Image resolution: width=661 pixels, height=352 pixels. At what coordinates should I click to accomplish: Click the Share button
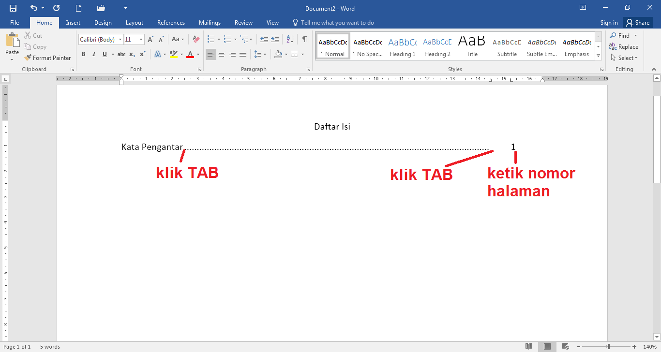tap(637, 23)
